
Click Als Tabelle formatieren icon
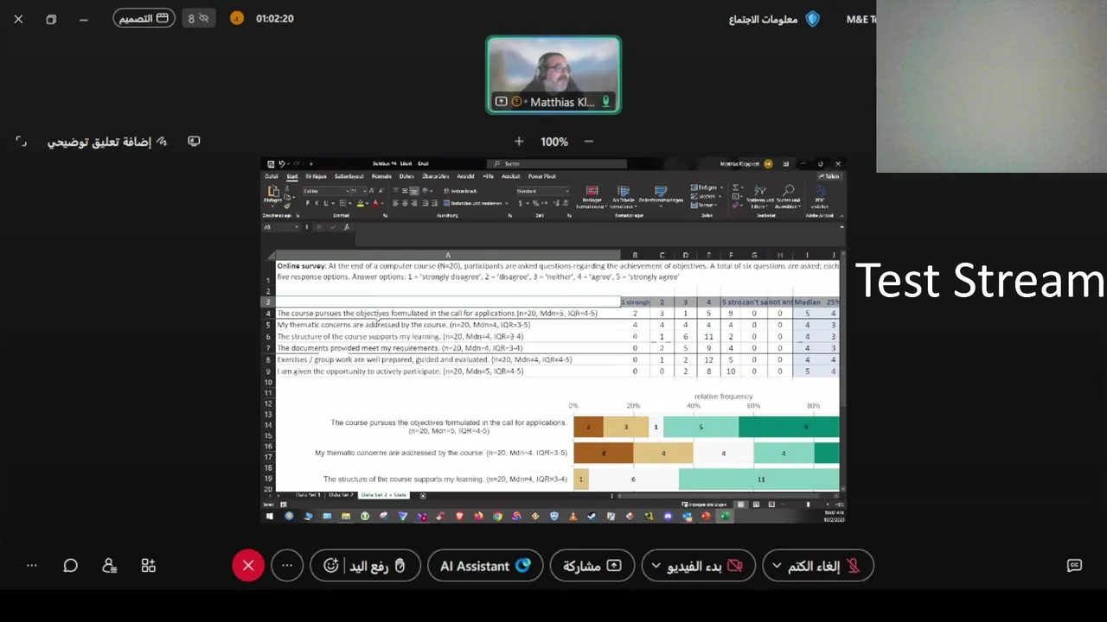pos(624,196)
